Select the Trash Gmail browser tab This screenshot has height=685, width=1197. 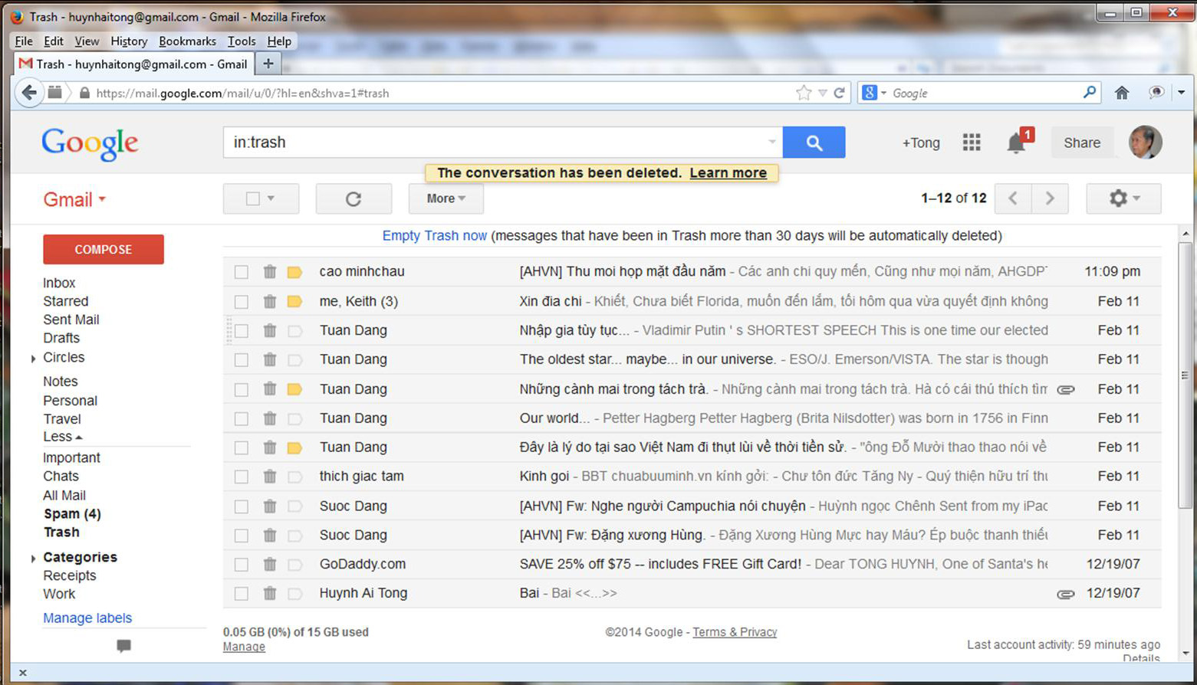pyautogui.click(x=134, y=64)
